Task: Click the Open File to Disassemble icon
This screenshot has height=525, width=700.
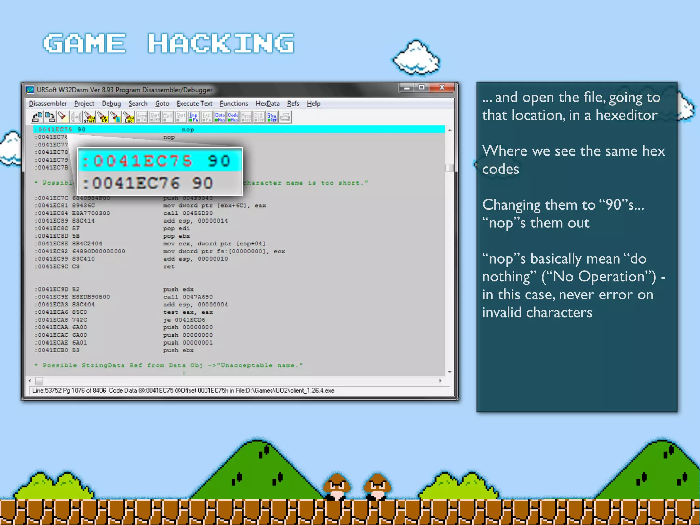Action: (x=37, y=117)
